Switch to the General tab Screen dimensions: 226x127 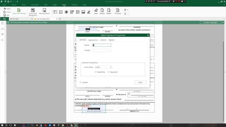pyautogui.click(x=83, y=40)
